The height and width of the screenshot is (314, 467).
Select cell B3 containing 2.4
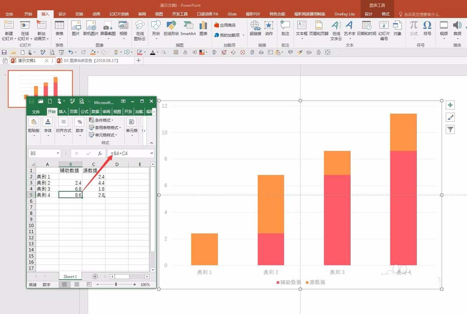(x=71, y=183)
